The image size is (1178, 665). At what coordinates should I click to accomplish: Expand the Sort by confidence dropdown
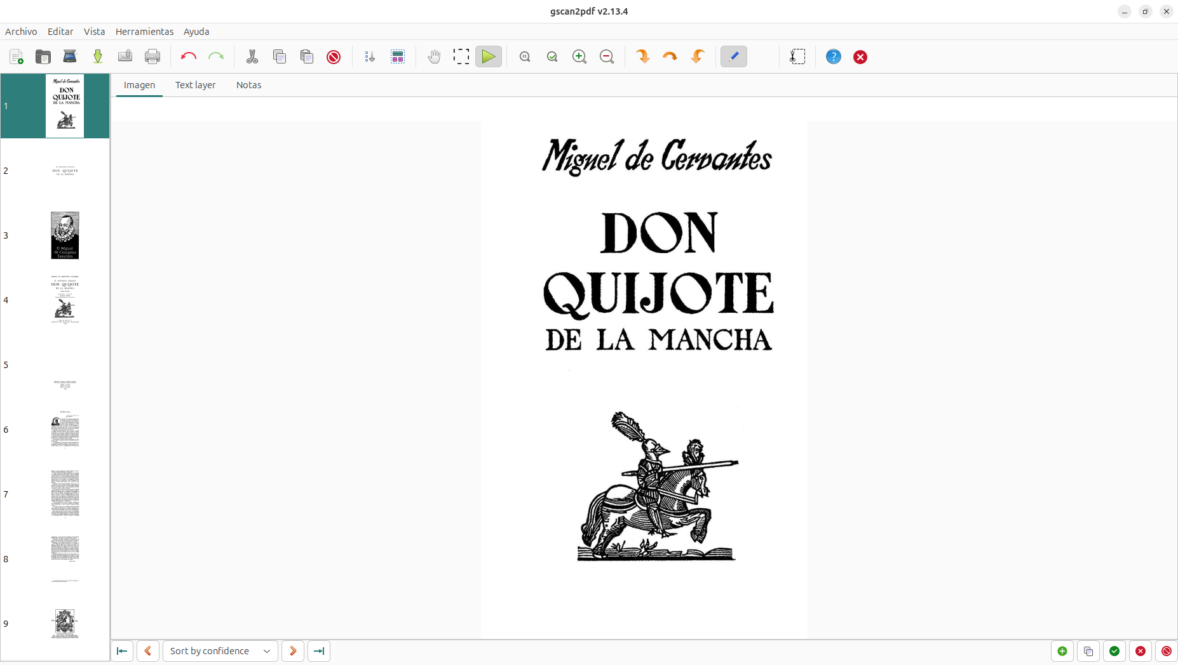220,651
